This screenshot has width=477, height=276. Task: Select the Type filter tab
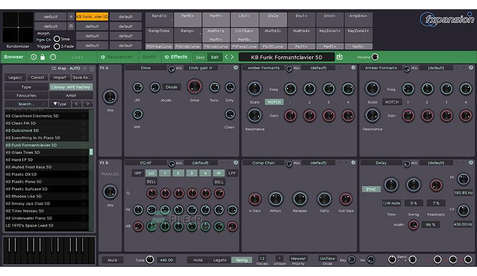click(x=26, y=87)
